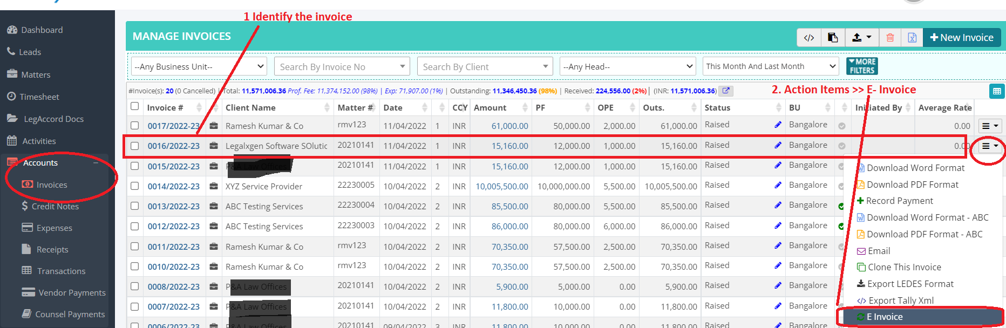Toggle the select-all checkbox in table header
Screen dimensions: 1006x328
pos(135,106)
